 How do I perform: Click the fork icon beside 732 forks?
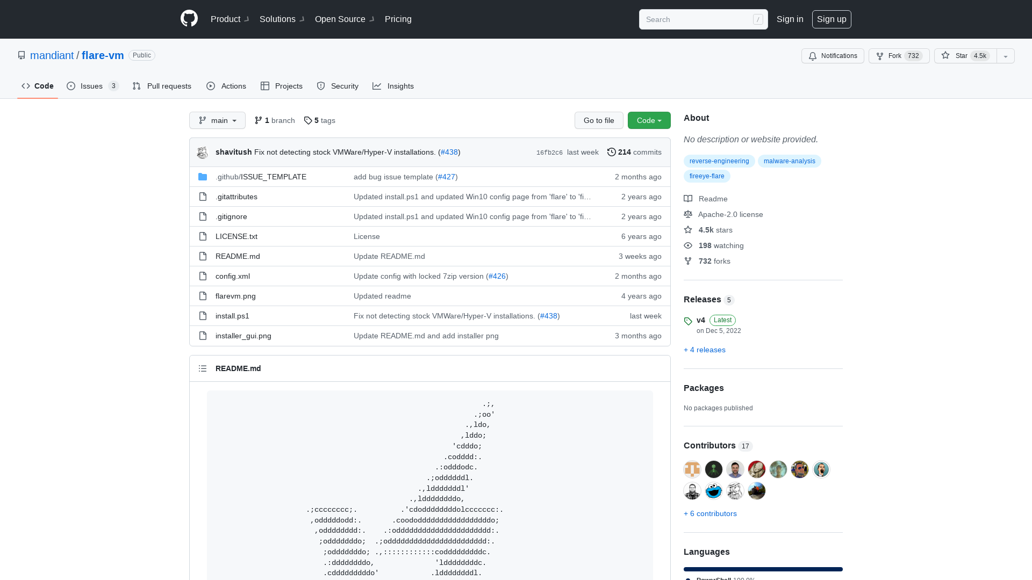(x=688, y=261)
